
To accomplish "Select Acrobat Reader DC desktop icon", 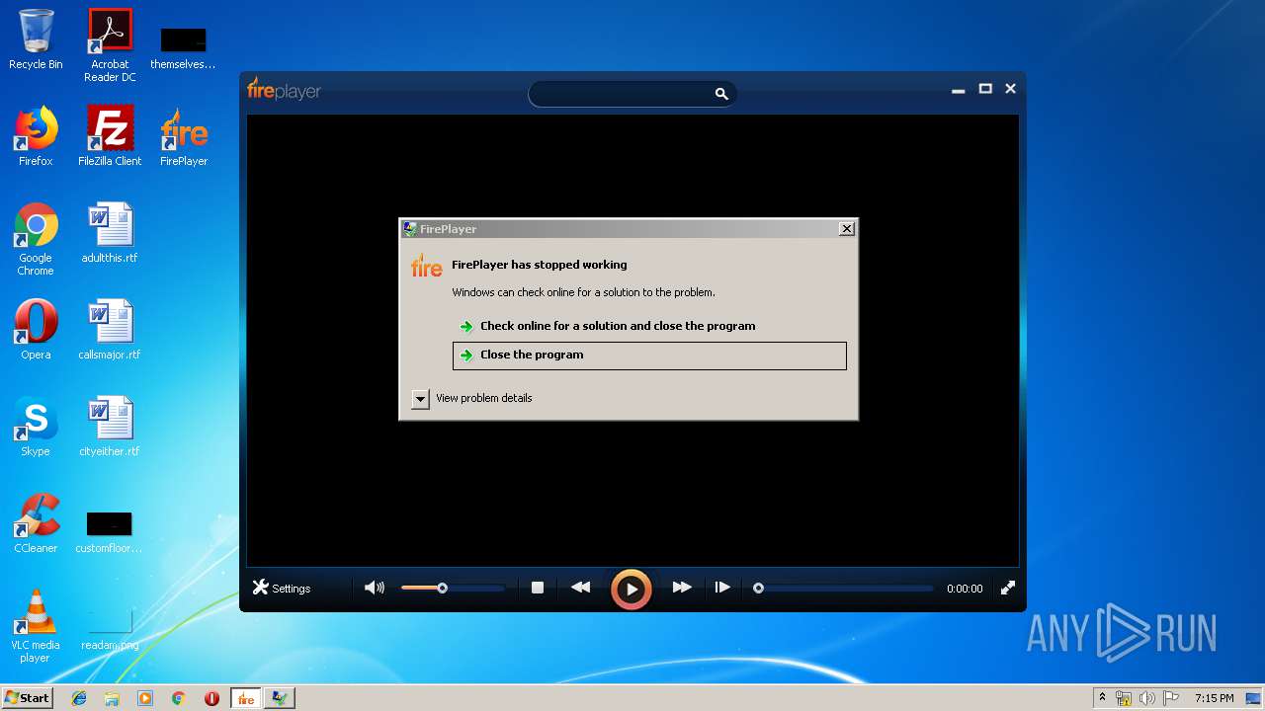I will (x=110, y=45).
